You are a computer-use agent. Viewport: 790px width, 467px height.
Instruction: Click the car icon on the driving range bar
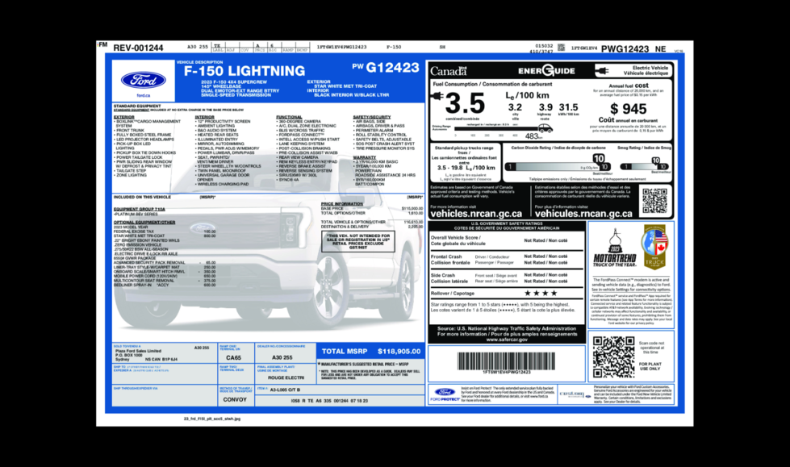coord(545,129)
